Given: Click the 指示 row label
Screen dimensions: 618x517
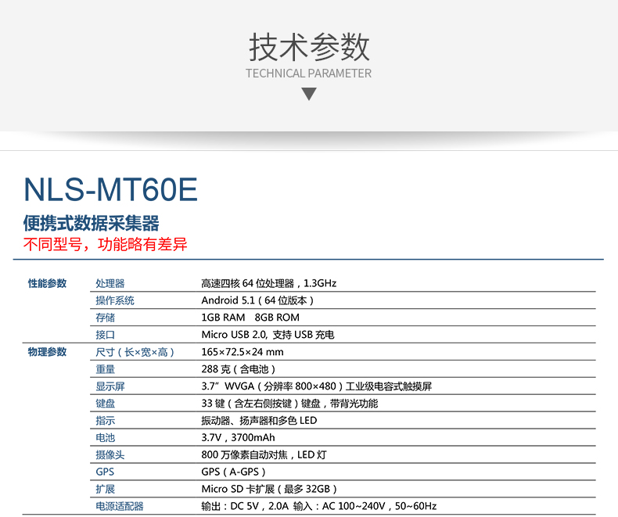Looking at the screenshot, I should (x=106, y=421).
